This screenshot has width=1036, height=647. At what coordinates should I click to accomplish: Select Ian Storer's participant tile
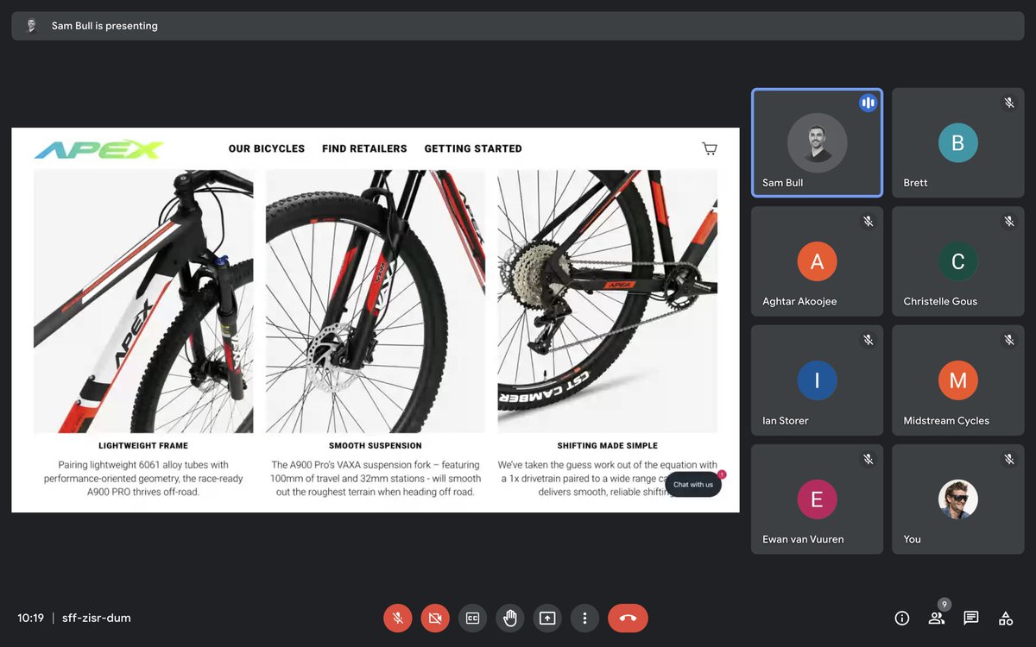click(x=817, y=380)
